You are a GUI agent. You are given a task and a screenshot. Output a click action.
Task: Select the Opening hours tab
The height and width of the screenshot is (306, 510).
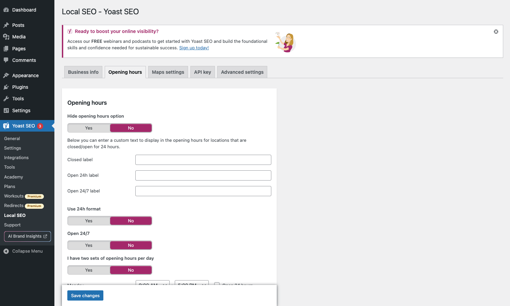(x=125, y=72)
